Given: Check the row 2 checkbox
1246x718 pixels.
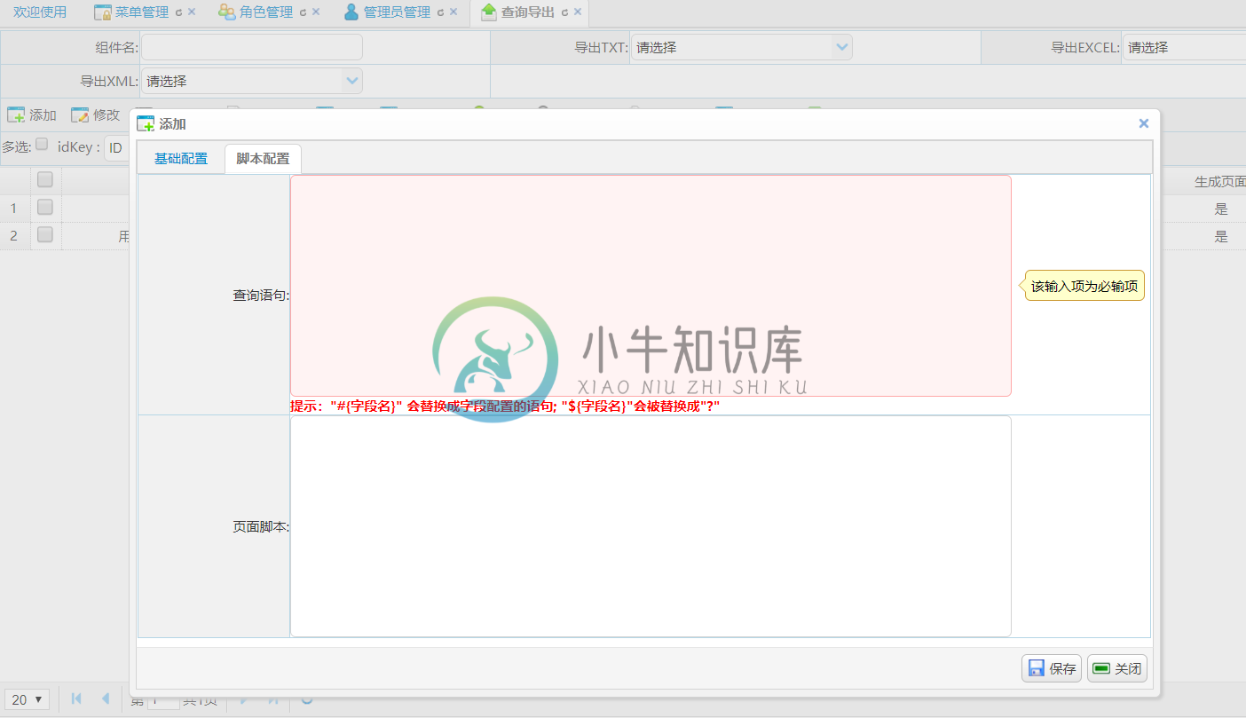Looking at the screenshot, I should point(45,235).
